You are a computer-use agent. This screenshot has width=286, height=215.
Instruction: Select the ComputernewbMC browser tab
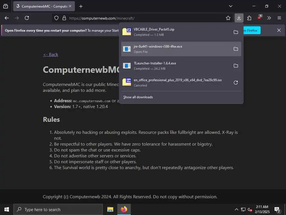(x=44, y=6)
